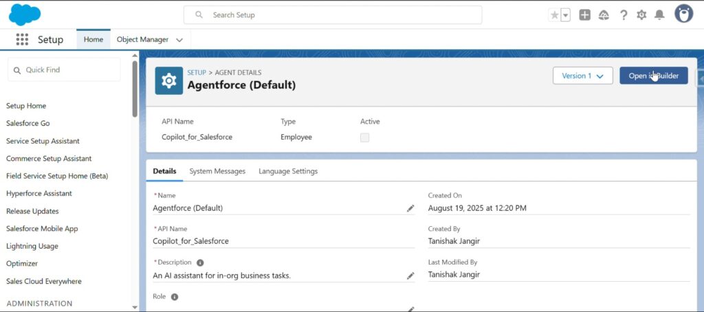This screenshot has width=704, height=312.
Task: Click the description text about in-org tasks
Action: [222, 276]
